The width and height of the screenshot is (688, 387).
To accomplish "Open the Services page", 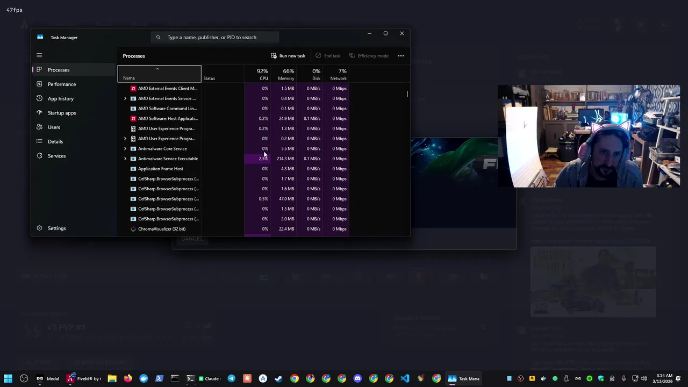I will click(x=74, y=156).
